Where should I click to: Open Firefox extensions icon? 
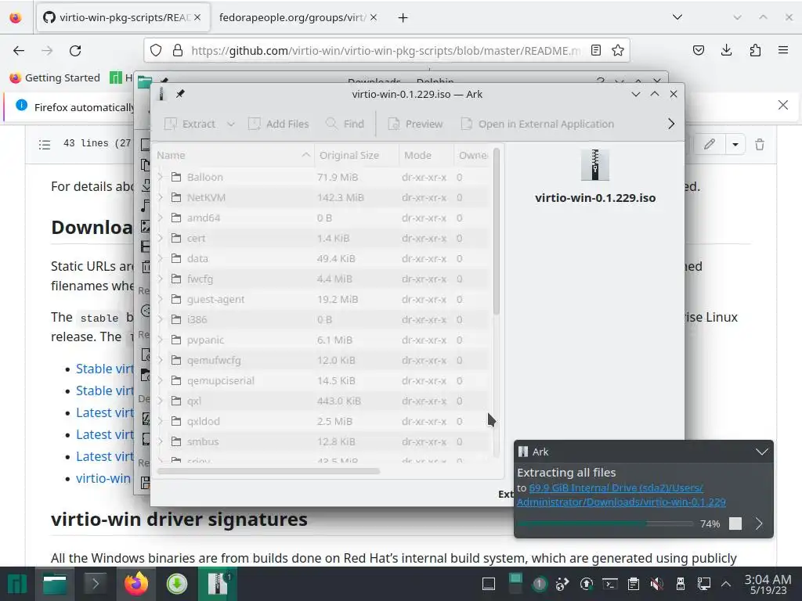755,50
